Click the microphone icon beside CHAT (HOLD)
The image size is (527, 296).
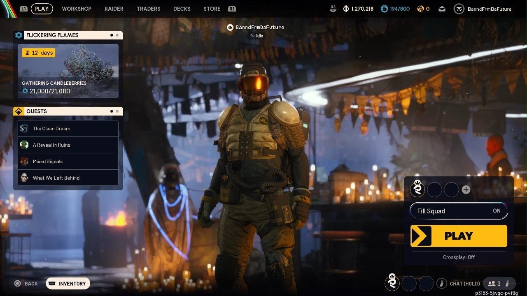(441, 283)
